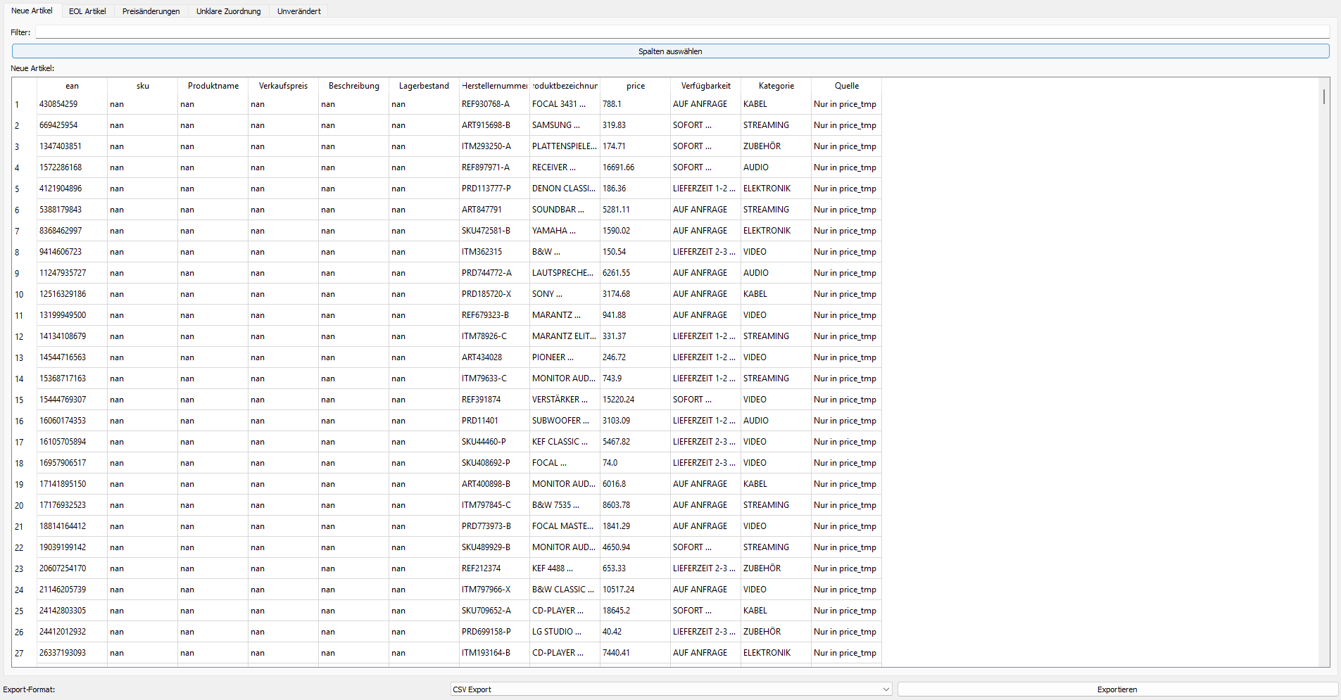
Task: Click the Quelle column header
Action: click(x=846, y=86)
